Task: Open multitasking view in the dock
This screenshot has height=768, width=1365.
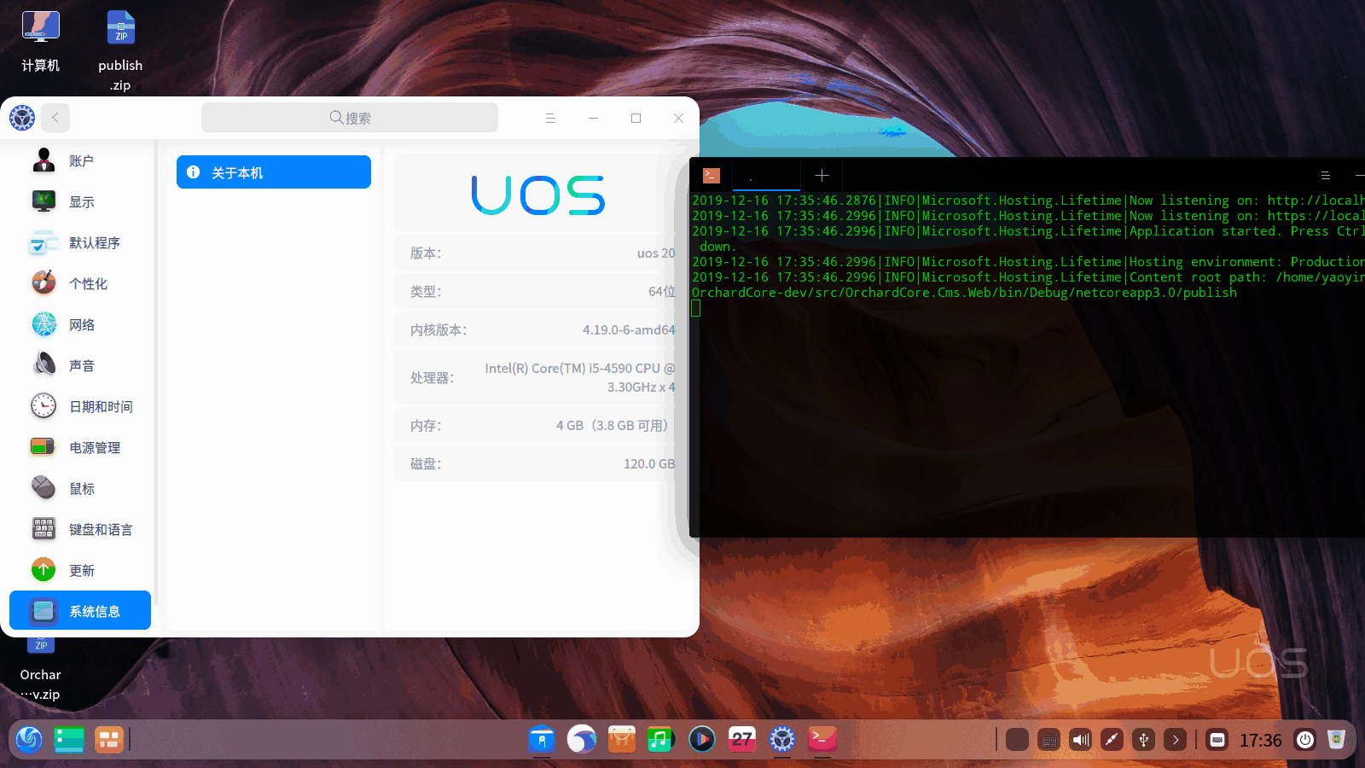Action: point(109,739)
